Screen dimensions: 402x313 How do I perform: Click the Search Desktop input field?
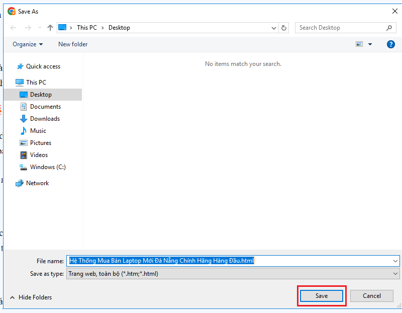[x=339, y=28]
